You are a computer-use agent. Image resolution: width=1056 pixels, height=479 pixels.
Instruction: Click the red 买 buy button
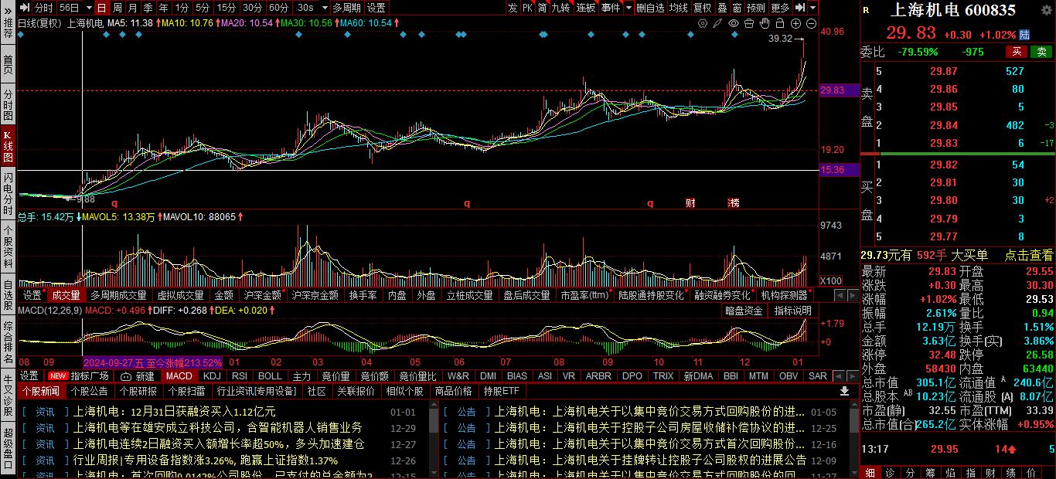pos(1017,52)
